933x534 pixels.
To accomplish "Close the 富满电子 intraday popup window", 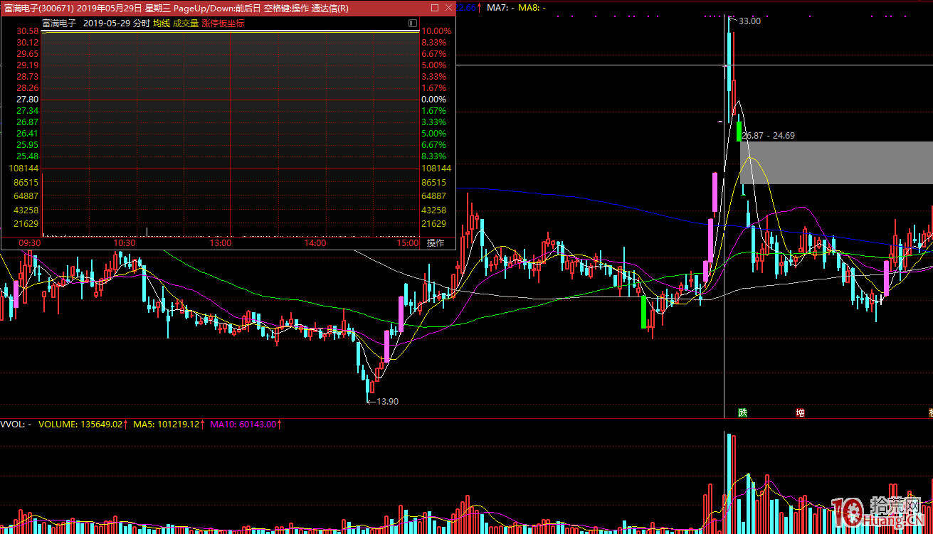I will tap(448, 8).
